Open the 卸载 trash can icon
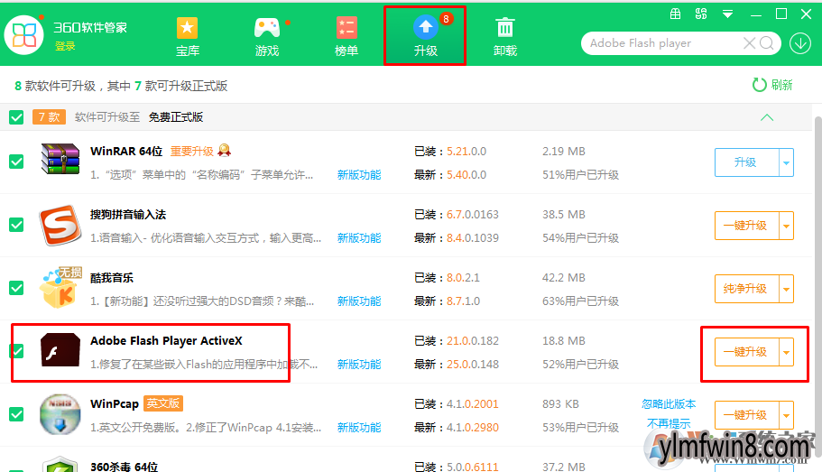The width and height of the screenshot is (822, 472). [505, 28]
